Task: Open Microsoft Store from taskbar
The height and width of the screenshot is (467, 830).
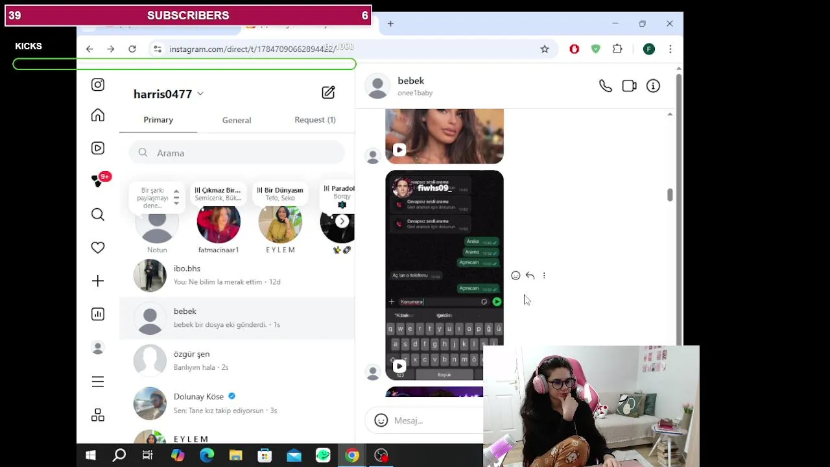Action: 265,455
